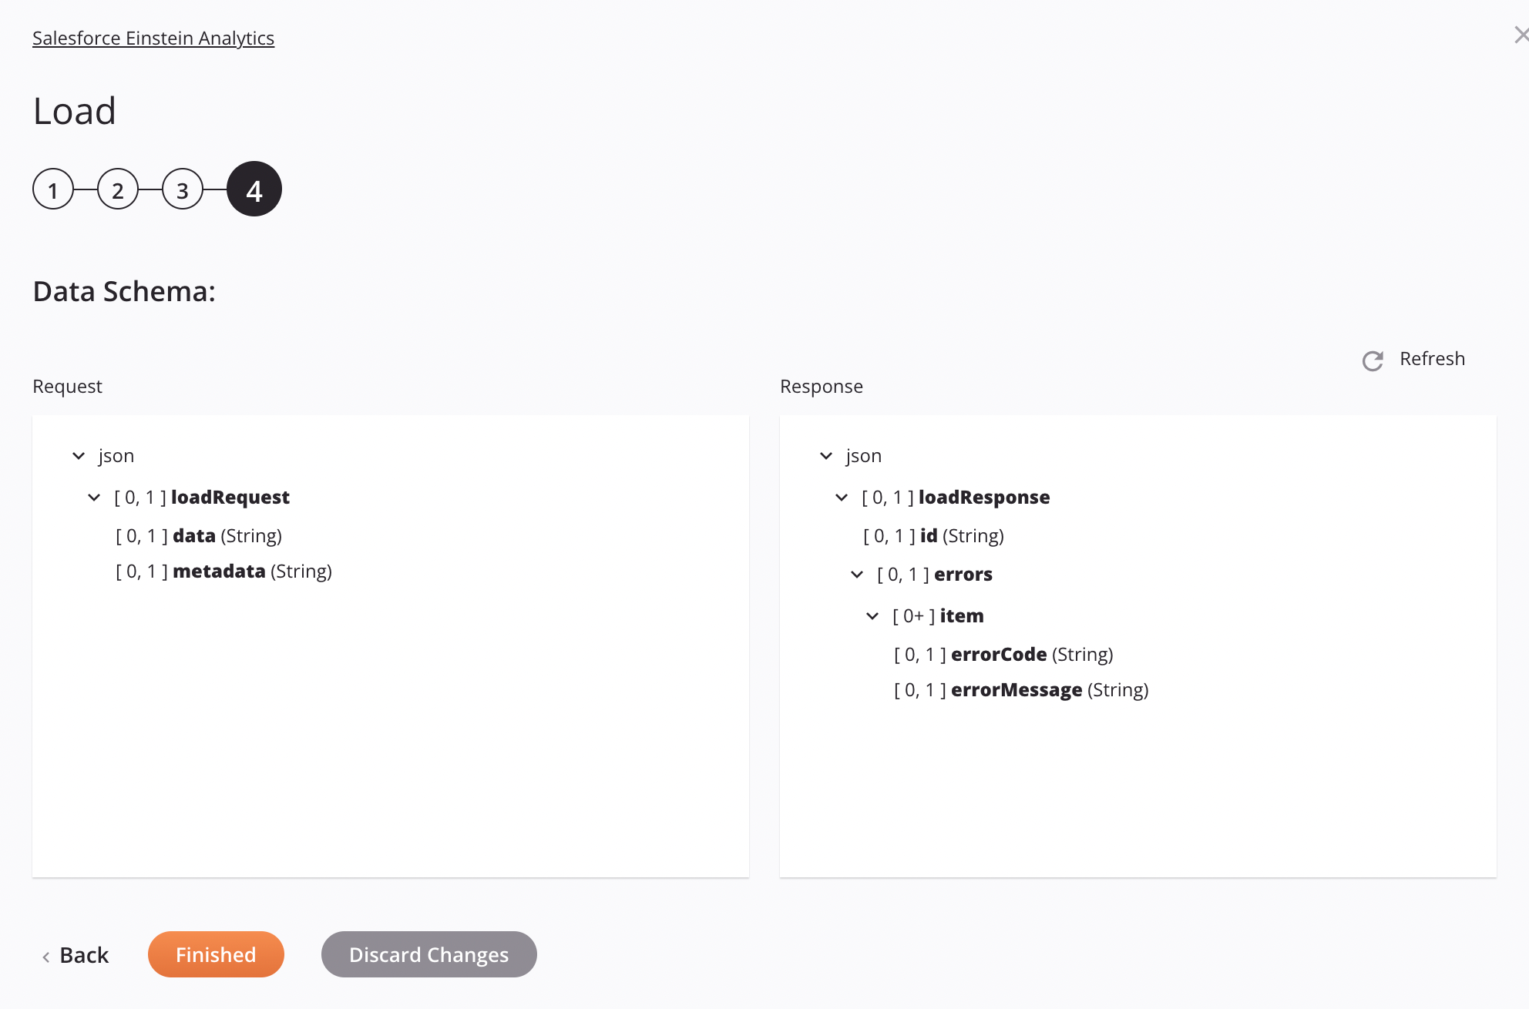Select the Request panel section label
The image size is (1529, 1009).
click(x=68, y=386)
